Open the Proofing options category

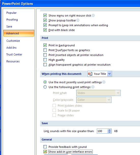pyautogui.click(x=12, y=20)
